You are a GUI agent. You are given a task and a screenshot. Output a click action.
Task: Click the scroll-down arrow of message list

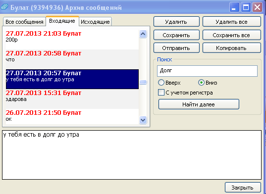(x=143, y=120)
